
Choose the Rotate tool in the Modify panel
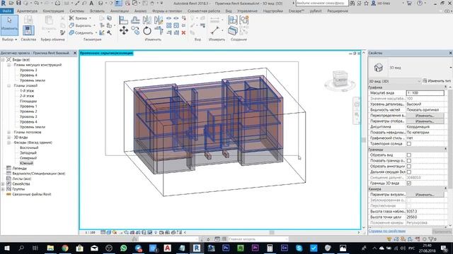pyautogui.click(x=147, y=30)
